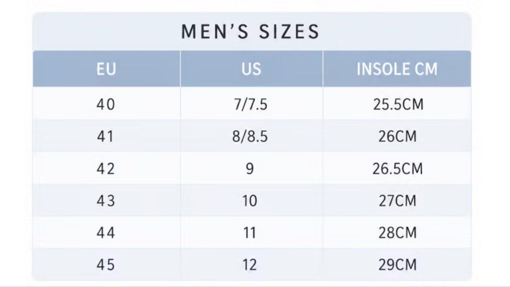Select US size 10 cell
The width and height of the screenshot is (510, 287).
pos(251,201)
